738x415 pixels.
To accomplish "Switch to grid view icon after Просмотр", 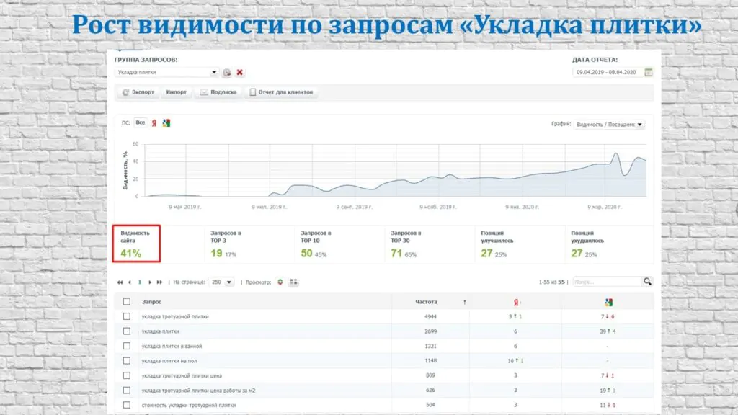I will [293, 282].
